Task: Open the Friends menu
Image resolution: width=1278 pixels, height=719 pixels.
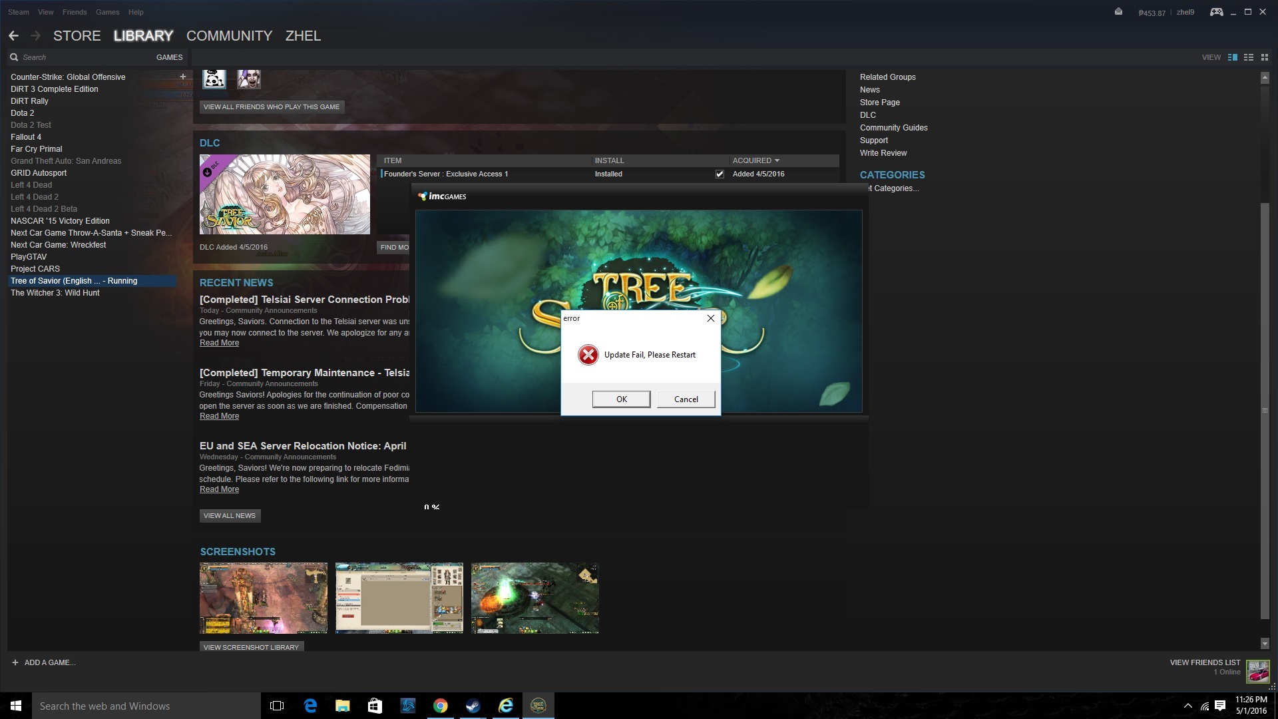Action: pos(75,12)
